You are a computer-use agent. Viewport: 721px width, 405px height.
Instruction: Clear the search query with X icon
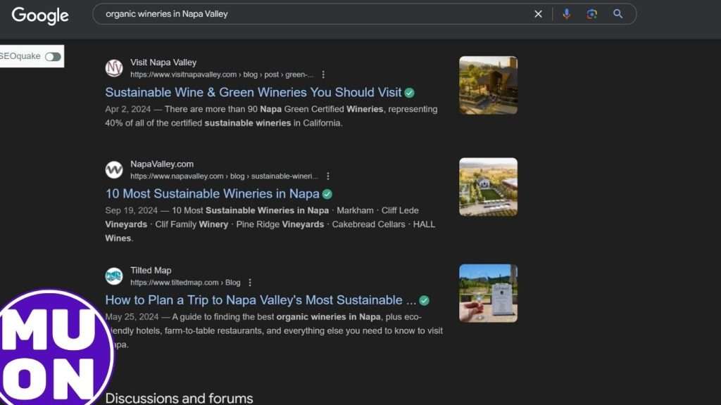[x=538, y=14]
